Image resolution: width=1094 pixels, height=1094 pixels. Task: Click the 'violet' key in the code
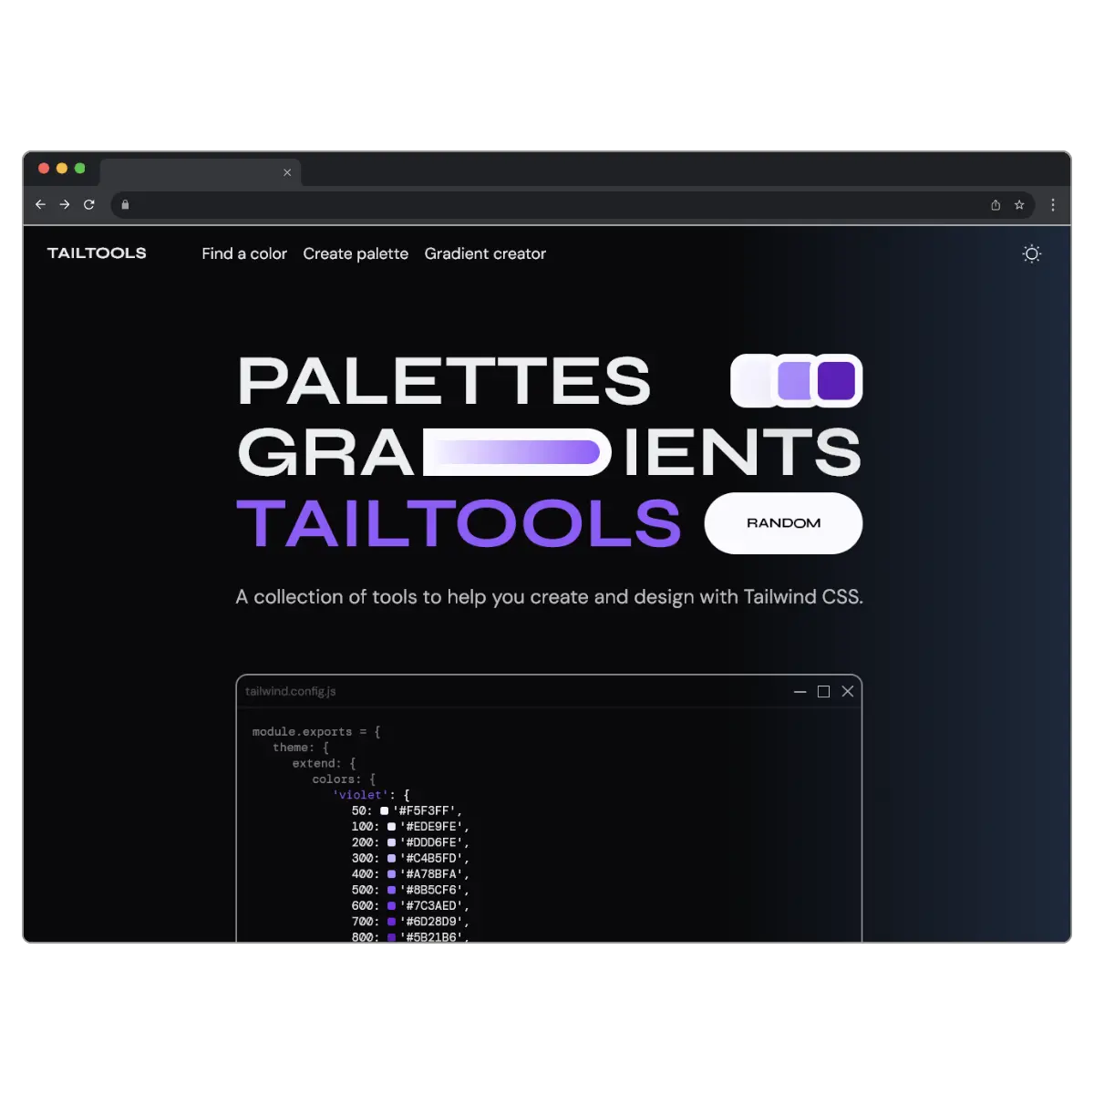360,795
